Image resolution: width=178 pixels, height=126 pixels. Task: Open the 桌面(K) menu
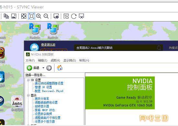(55, 60)
